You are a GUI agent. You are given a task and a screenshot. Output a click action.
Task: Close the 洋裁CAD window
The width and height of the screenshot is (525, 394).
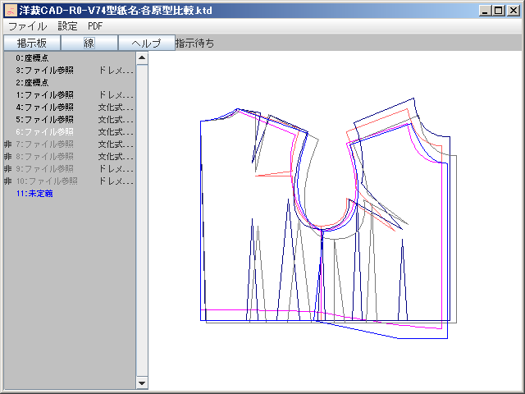click(x=513, y=11)
